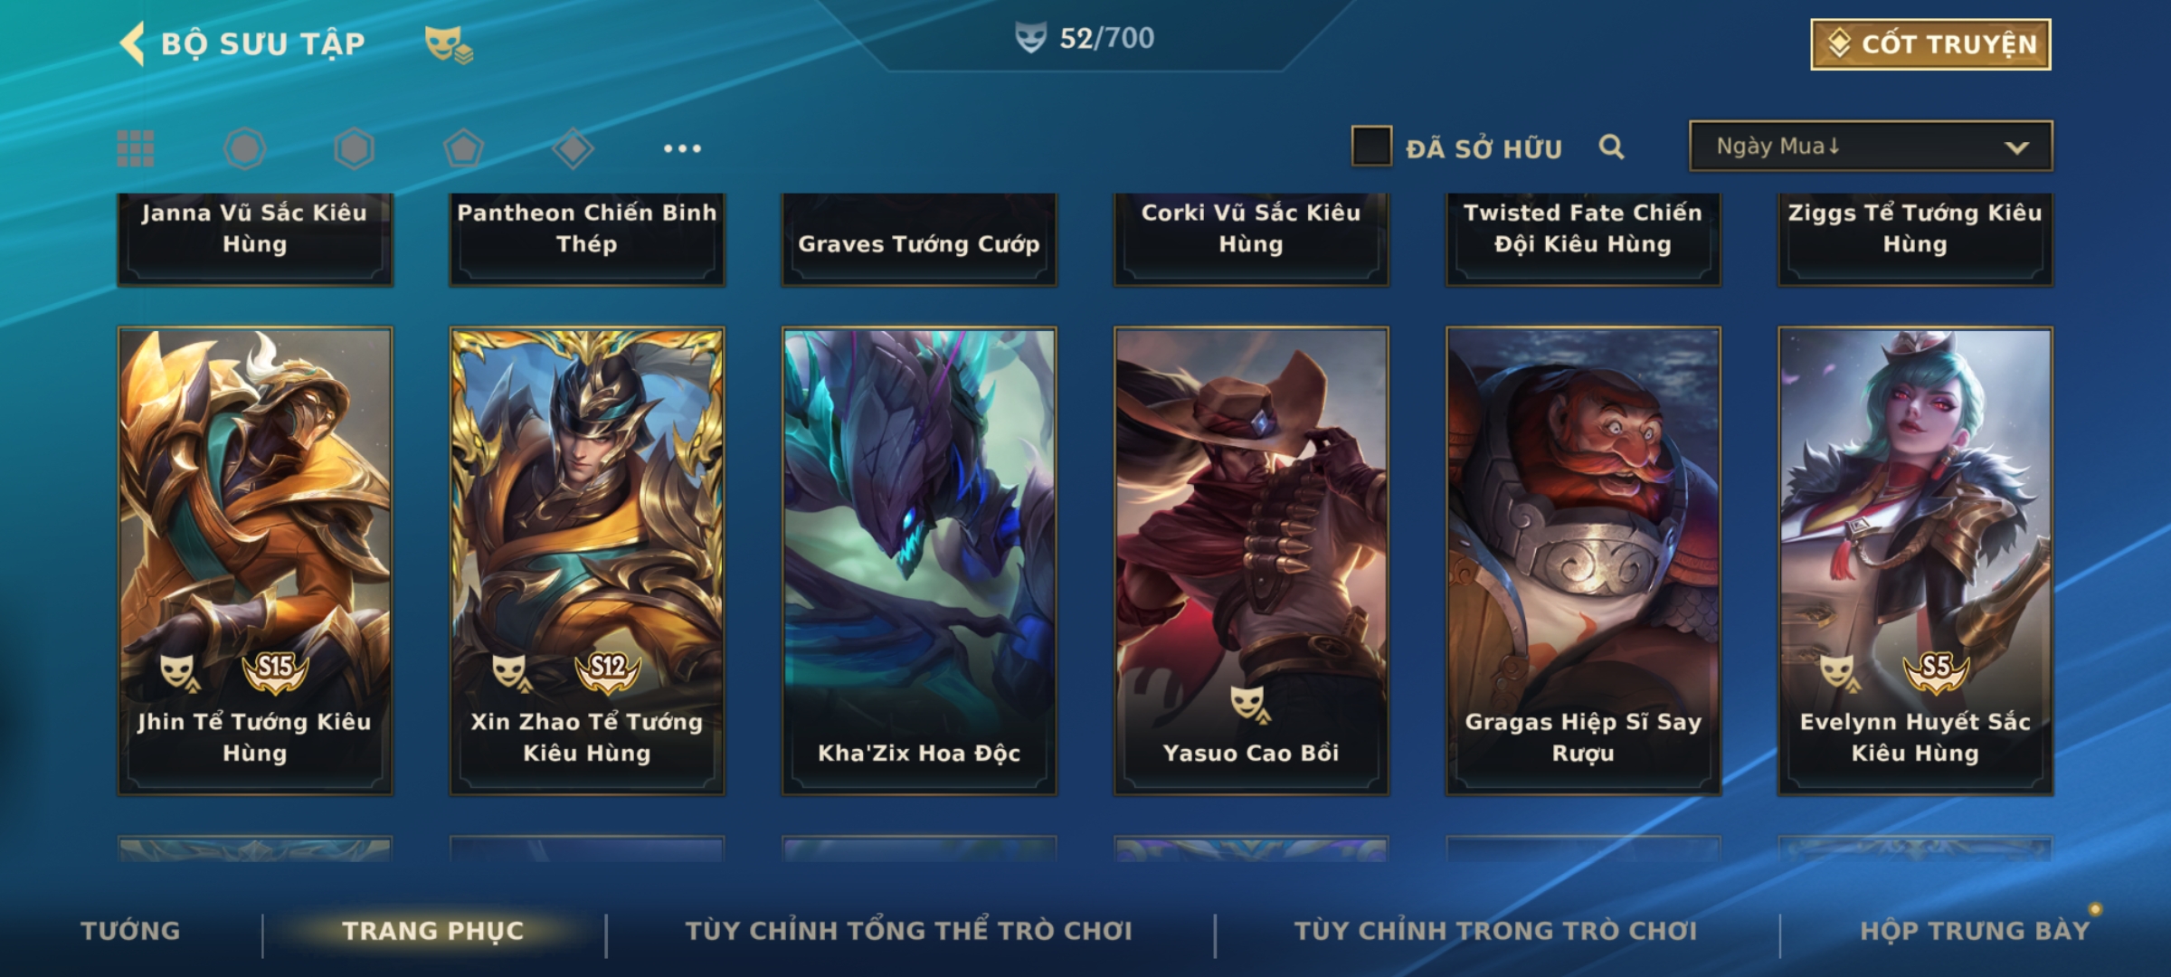Select the pentagon rarity filter icon
The image size is (2171, 977).
click(x=463, y=148)
